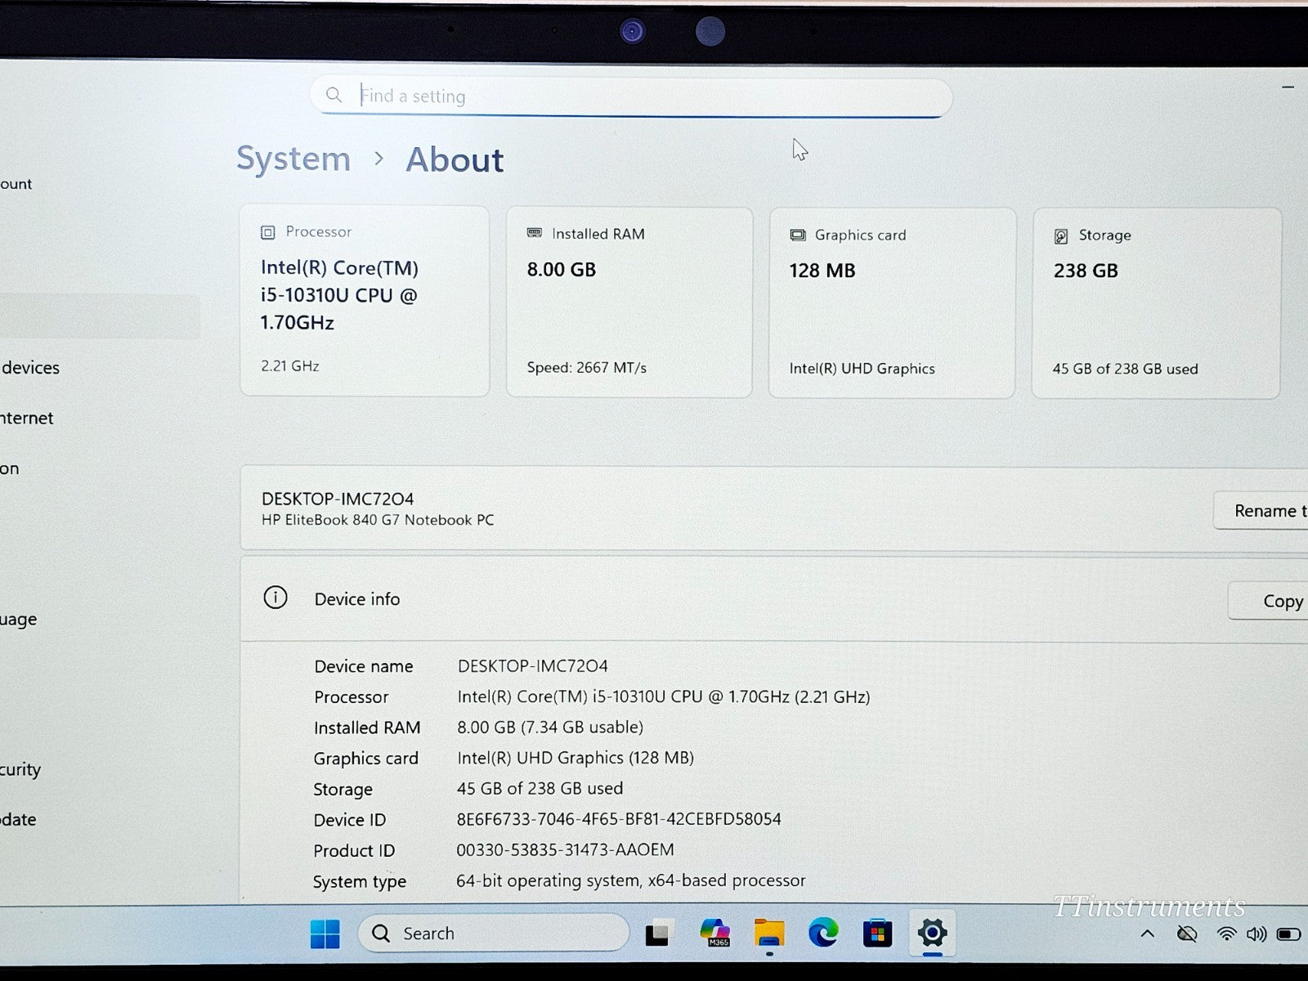The width and height of the screenshot is (1308, 981).
Task: Open the 'uage' item in the settings sidebar
Action: (19, 620)
